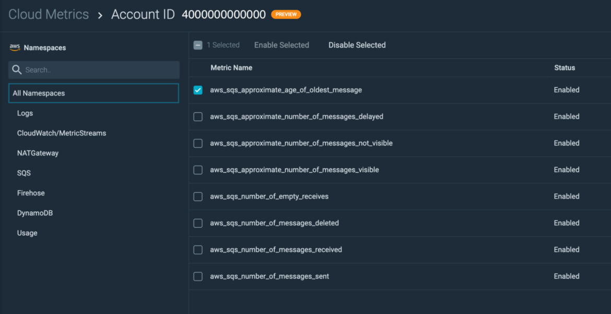This screenshot has width=611, height=314.
Task: Toggle the select-all checkbox showing 1 Selected
Action: click(198, 45)
